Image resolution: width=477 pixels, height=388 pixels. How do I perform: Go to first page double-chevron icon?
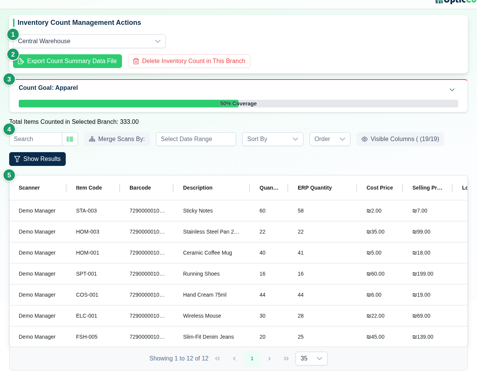coord(217,359)
